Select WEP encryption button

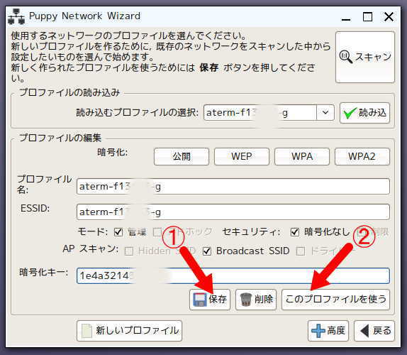(242, 156)
